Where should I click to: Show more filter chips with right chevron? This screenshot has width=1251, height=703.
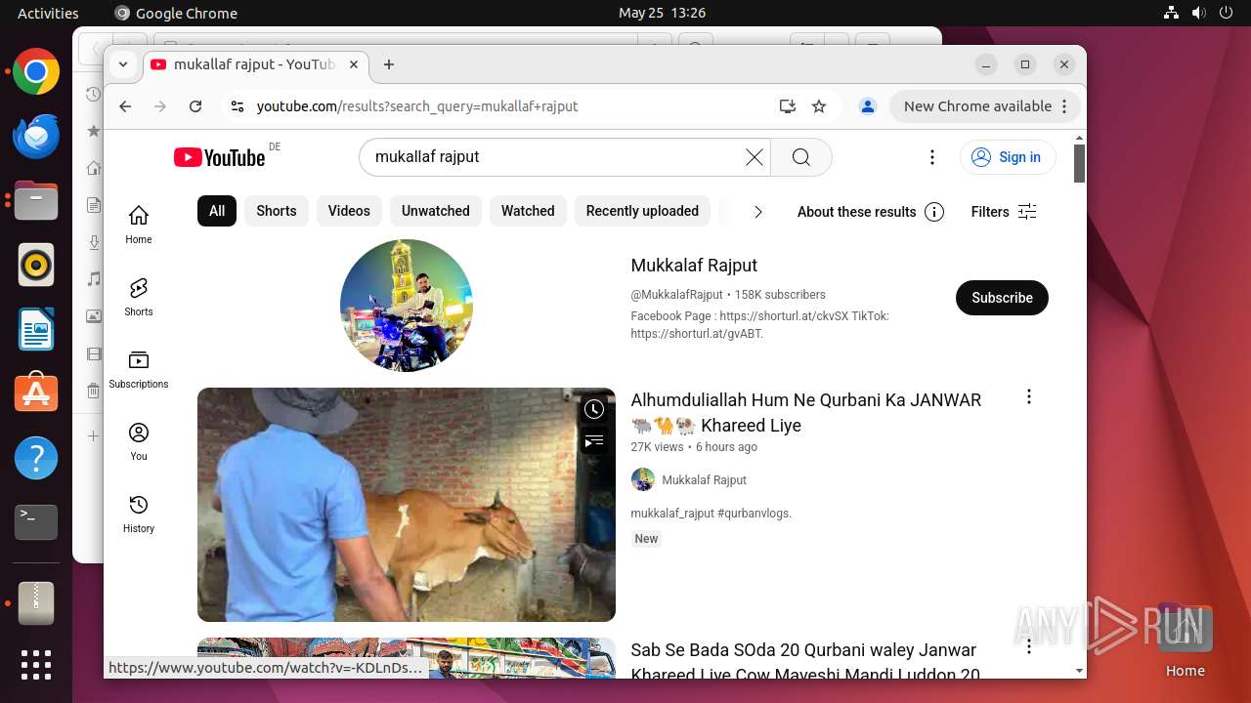757,212
